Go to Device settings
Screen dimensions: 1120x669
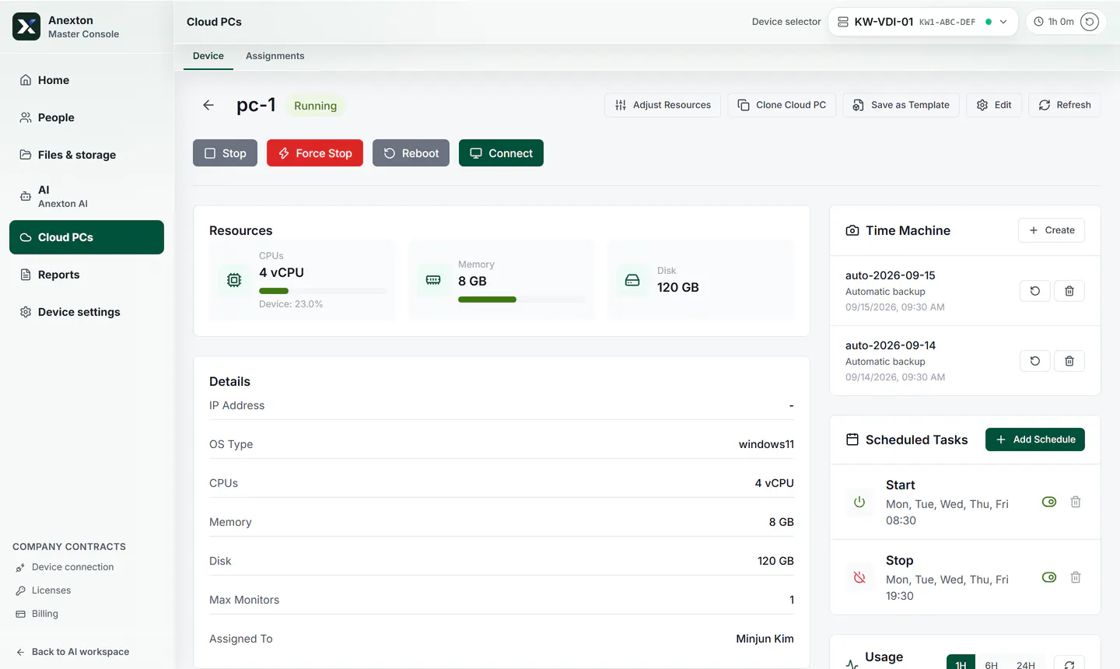86,312
